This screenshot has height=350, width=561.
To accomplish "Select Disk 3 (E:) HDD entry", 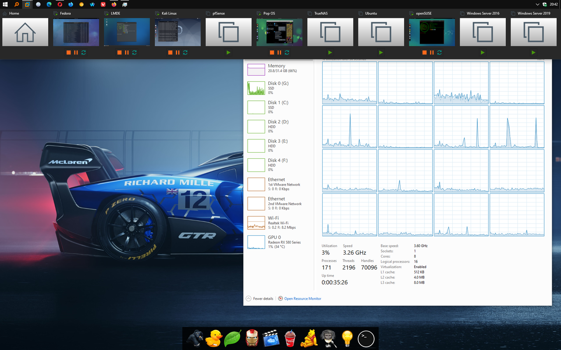I will pos(278,146).
